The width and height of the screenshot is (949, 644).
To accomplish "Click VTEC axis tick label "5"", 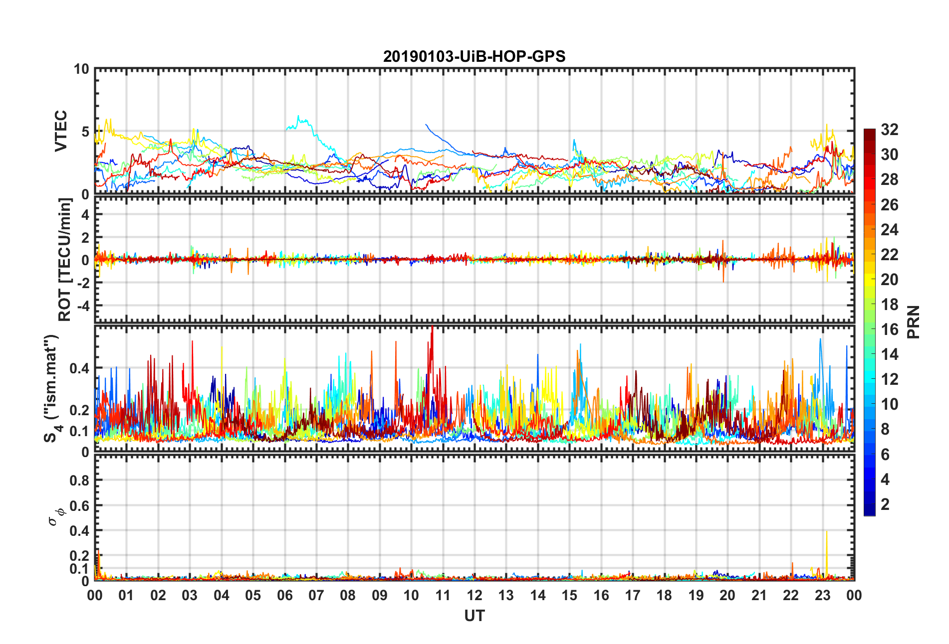I will (85, 132).
